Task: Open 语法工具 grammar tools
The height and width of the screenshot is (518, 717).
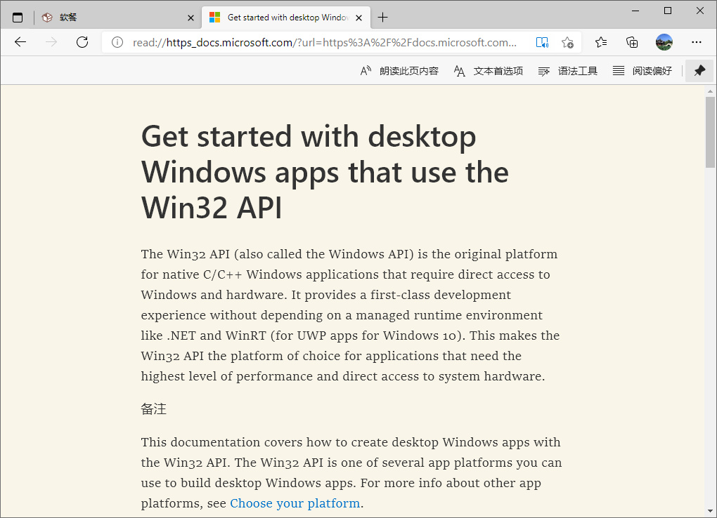Action: pyautogui.click(x=568, y=71)
